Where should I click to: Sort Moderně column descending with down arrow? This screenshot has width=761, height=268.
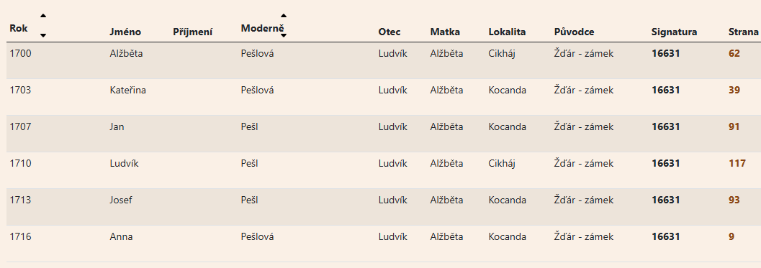pyautogui.click(x=284, y=35)
